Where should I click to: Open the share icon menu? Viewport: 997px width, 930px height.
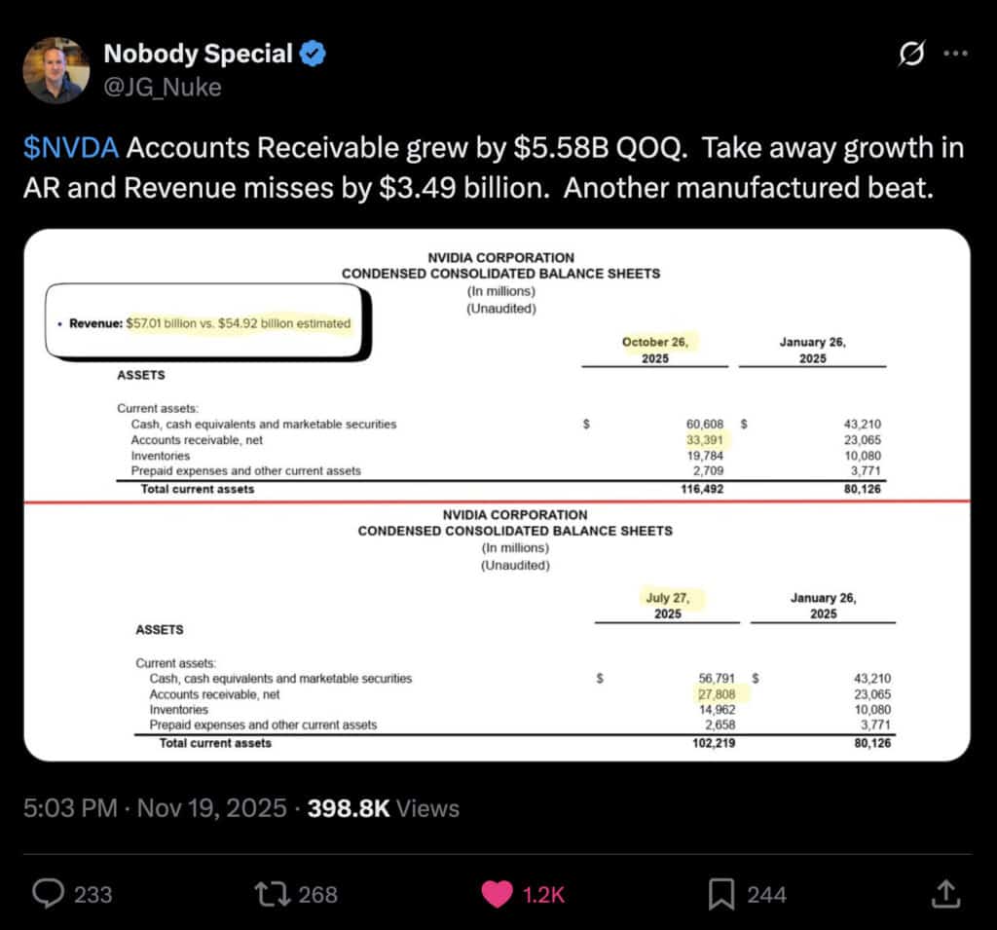click(x=943, y=893)
